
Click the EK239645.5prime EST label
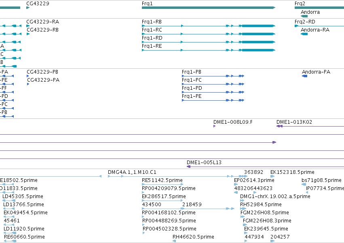(266, 229)
